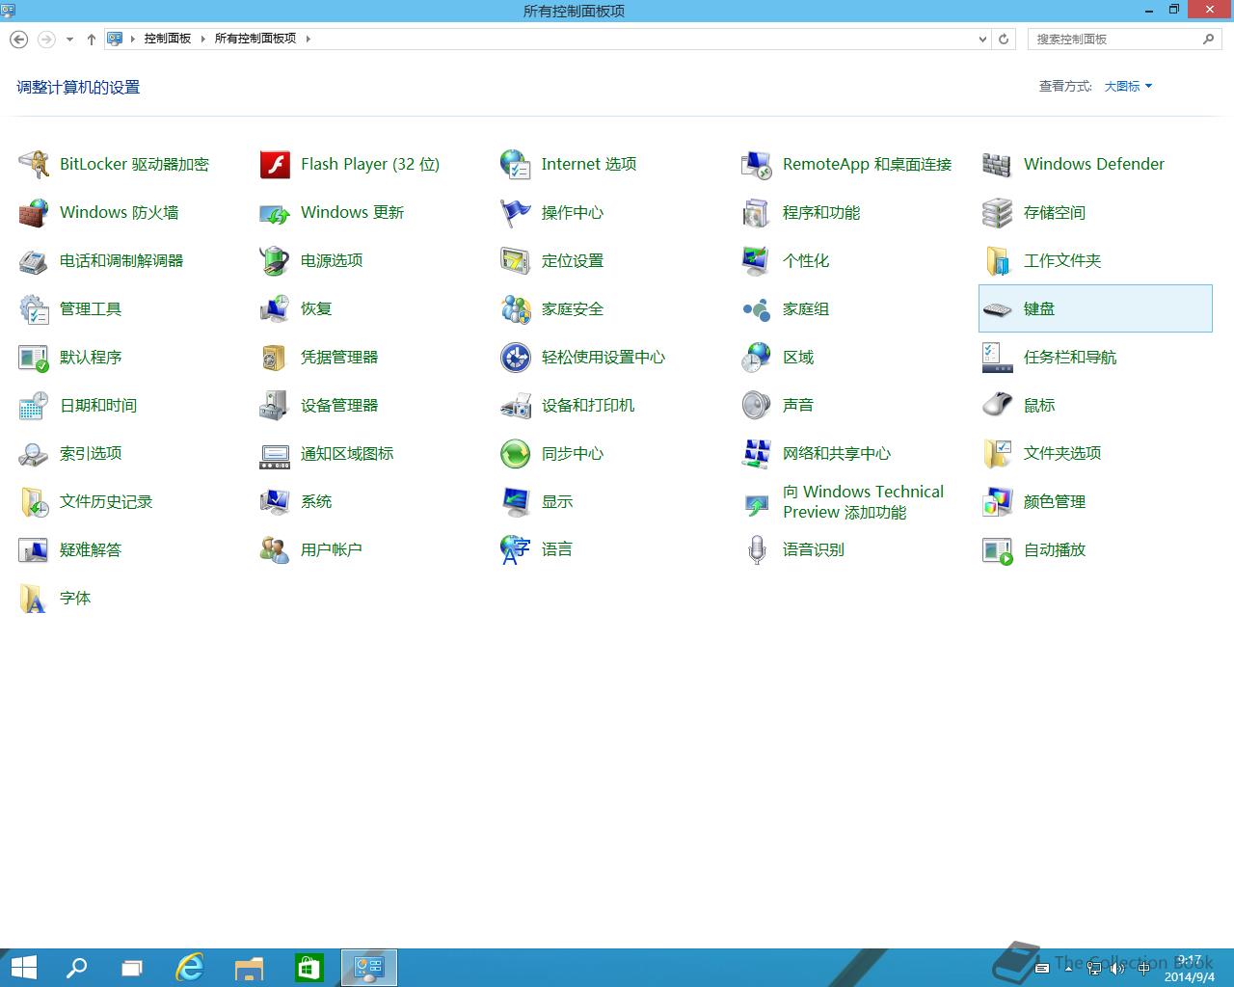Open 个性化 icon

pyautogui.click(x=757, y=260)
